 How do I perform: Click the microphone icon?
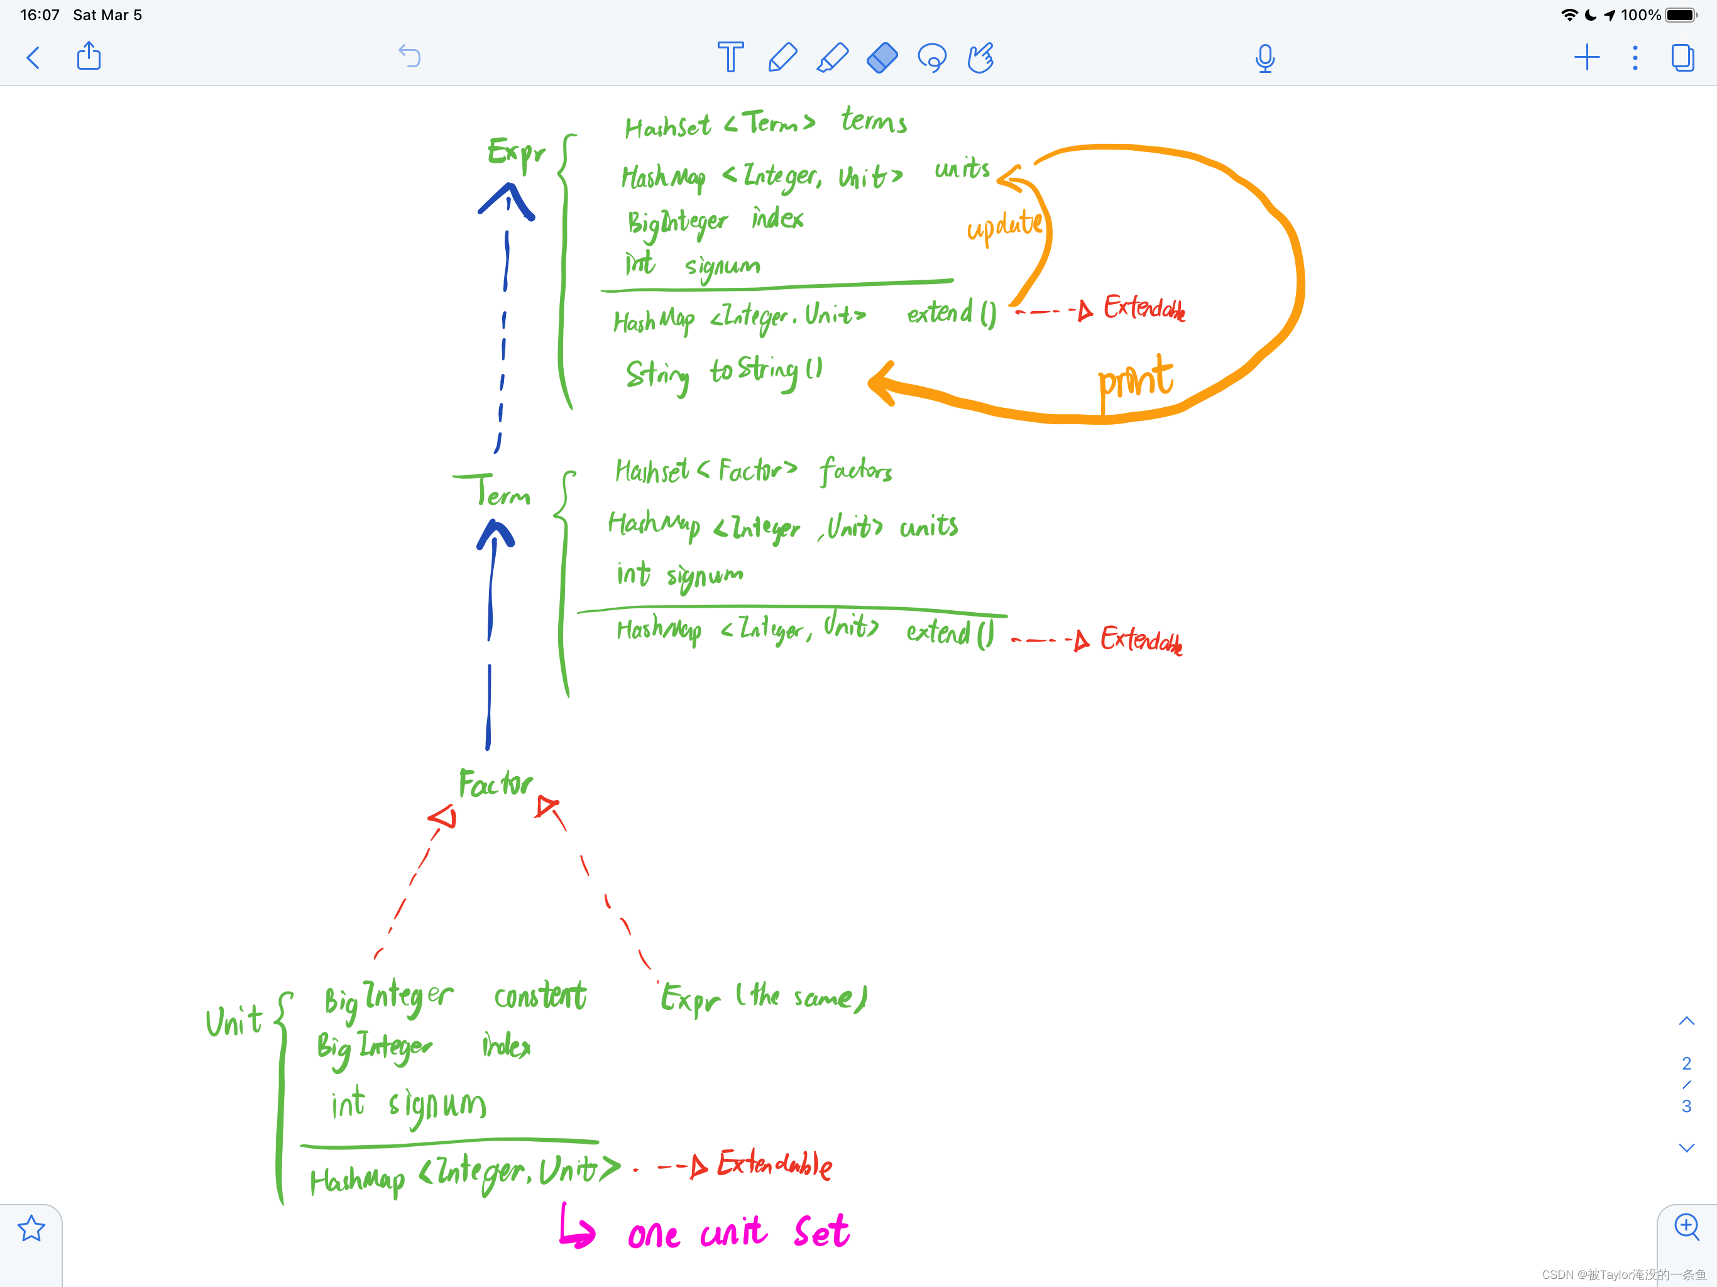[x=1264, y=55]
